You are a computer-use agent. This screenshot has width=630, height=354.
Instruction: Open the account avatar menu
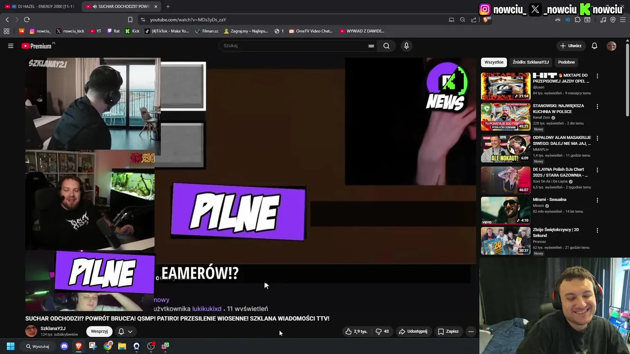pyautogui.click(x=611, y=46)
